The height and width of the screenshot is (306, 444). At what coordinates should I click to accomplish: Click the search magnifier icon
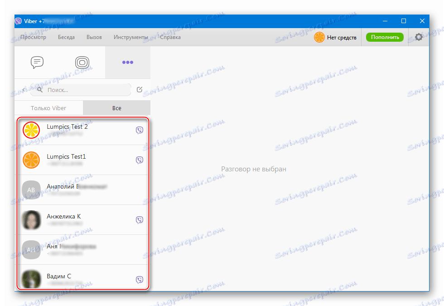(39, 89)
